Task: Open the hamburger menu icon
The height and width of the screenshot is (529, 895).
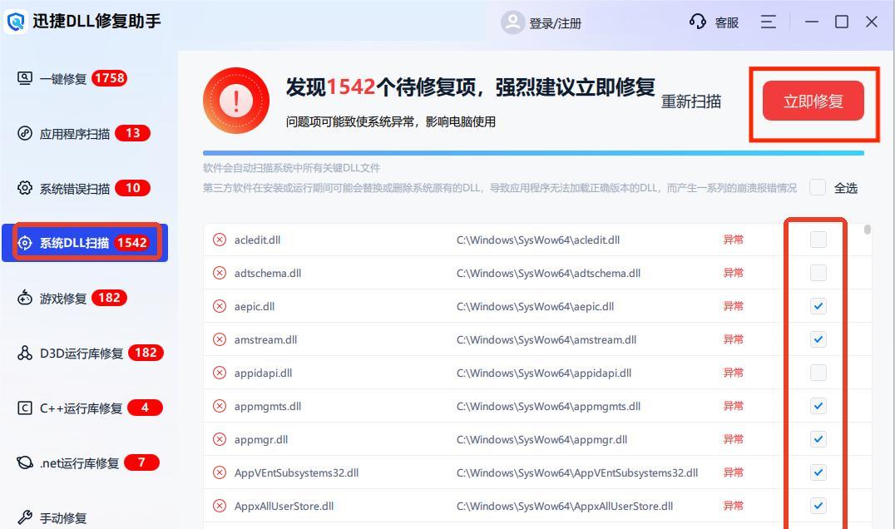Action: click(769, 22)
